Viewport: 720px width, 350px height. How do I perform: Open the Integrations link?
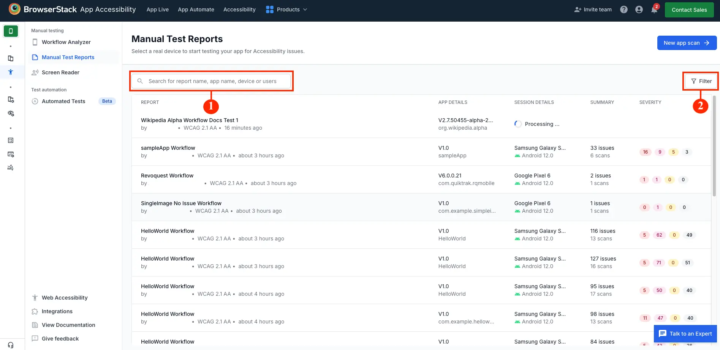click(x=57, y=311)
